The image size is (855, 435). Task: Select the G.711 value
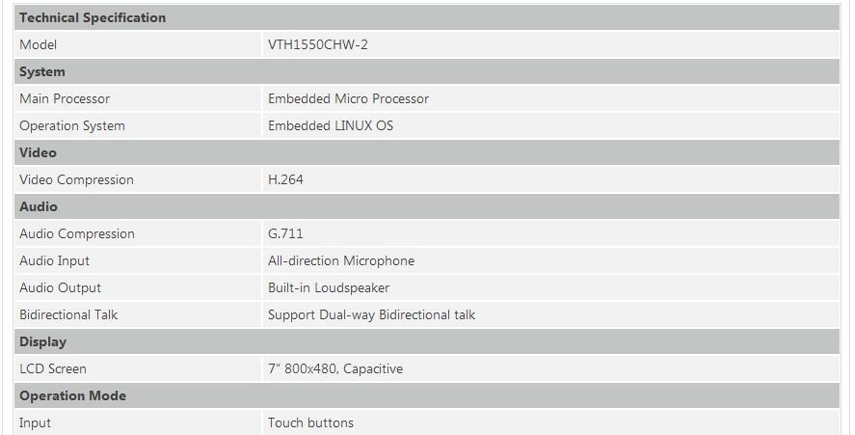coord(285,233)
